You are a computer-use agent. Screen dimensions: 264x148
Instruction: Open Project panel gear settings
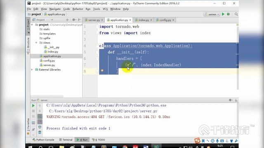(x=74, y=20)
